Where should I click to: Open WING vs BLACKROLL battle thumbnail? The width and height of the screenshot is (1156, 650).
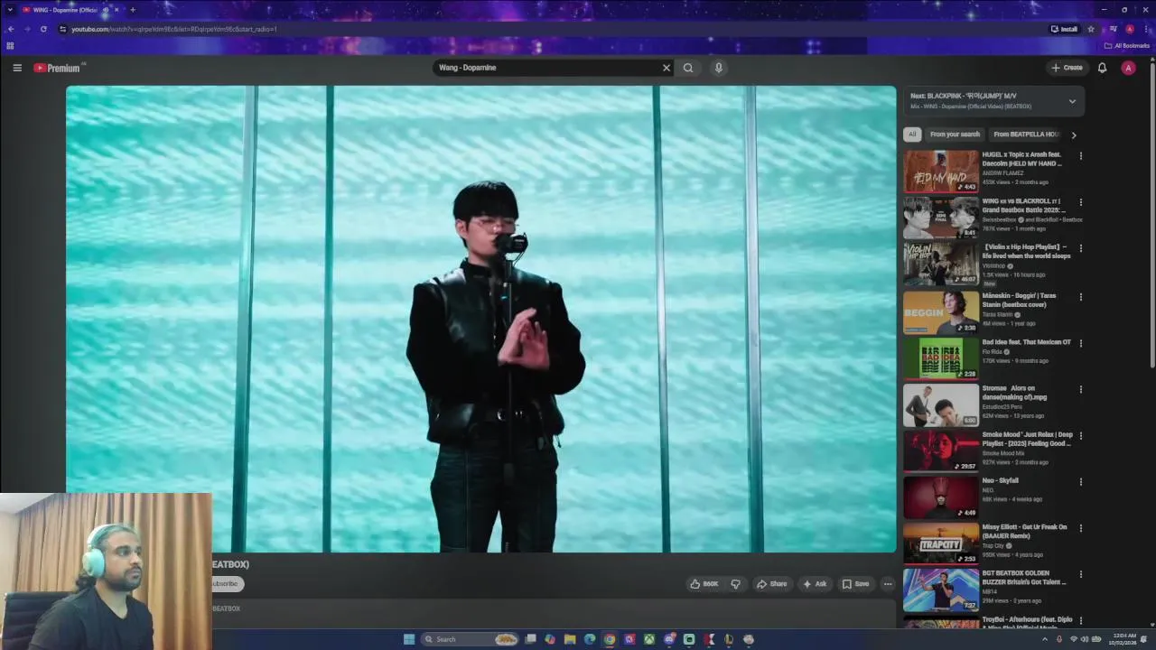pos(941,218)
